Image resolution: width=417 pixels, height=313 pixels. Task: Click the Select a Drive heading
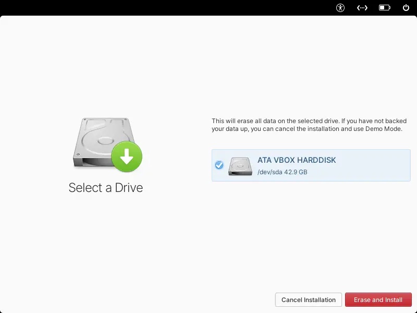tap(106, 188)
